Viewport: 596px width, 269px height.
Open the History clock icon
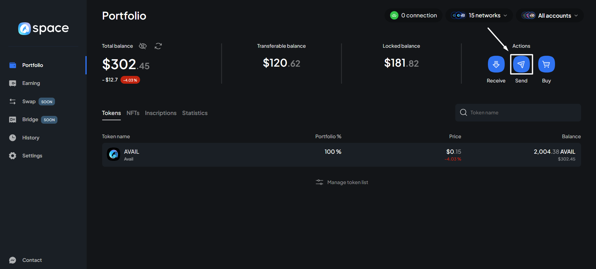[13, 138]
